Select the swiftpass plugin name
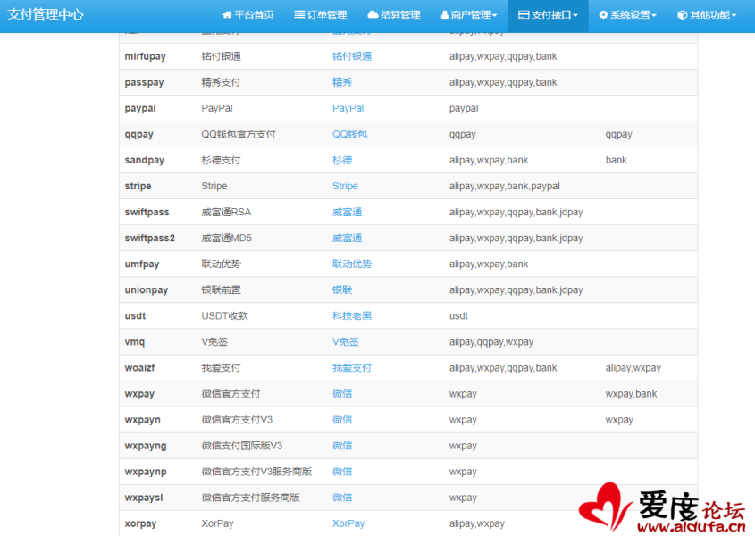 [x=147, y=213]
